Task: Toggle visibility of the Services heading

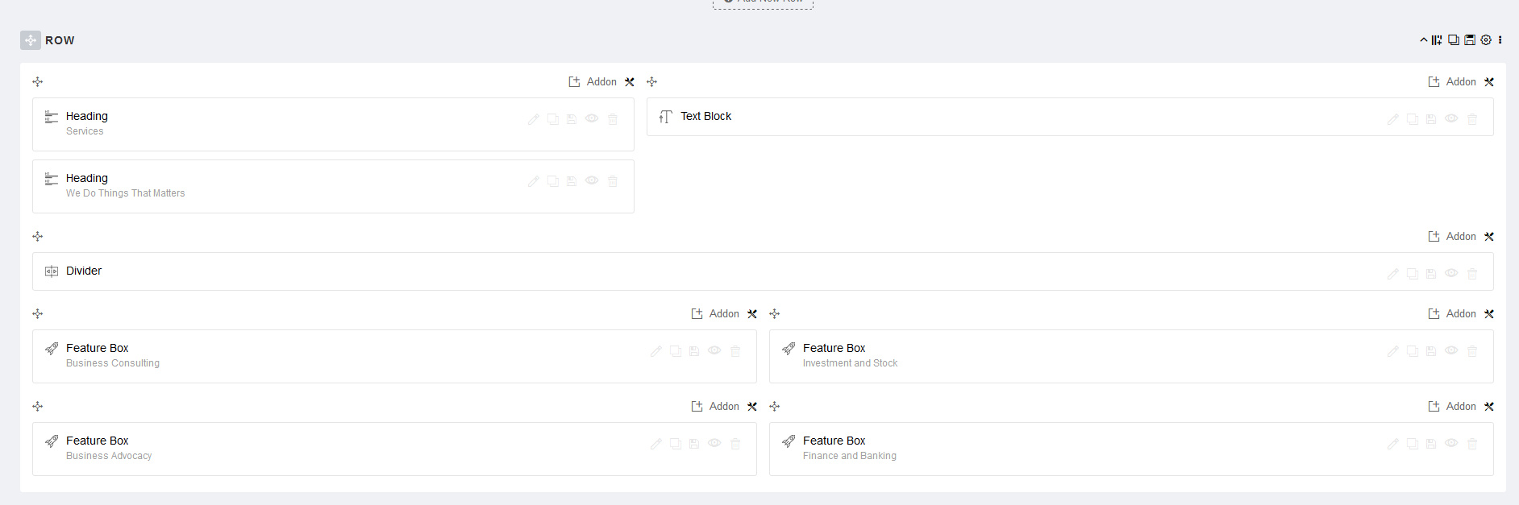Action: coord(592,118)
